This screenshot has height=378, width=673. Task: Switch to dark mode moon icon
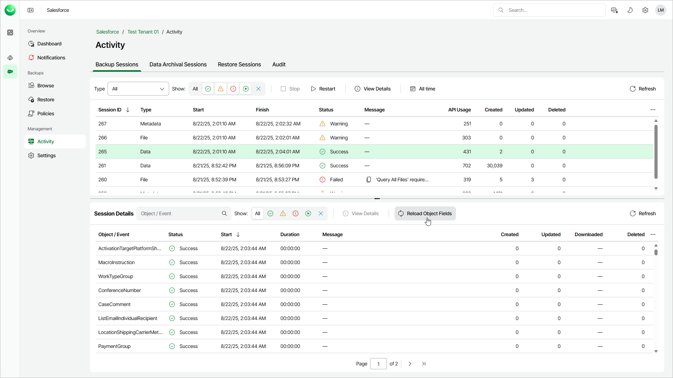(630, 10)
